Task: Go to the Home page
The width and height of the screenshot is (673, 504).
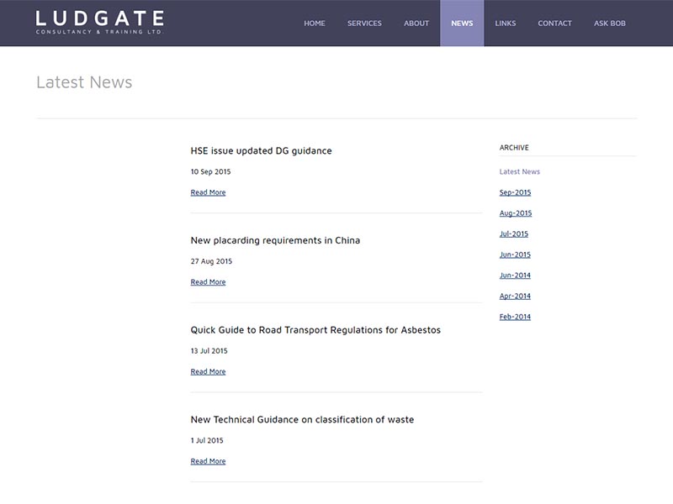Action: point(315,24)
